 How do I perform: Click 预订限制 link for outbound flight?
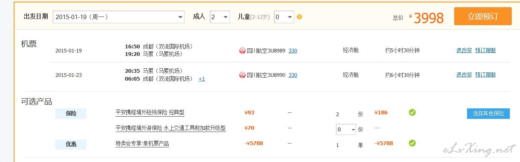click(485, 50)
